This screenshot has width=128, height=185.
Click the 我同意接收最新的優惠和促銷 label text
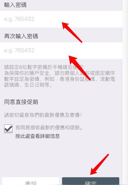(49, 128)
